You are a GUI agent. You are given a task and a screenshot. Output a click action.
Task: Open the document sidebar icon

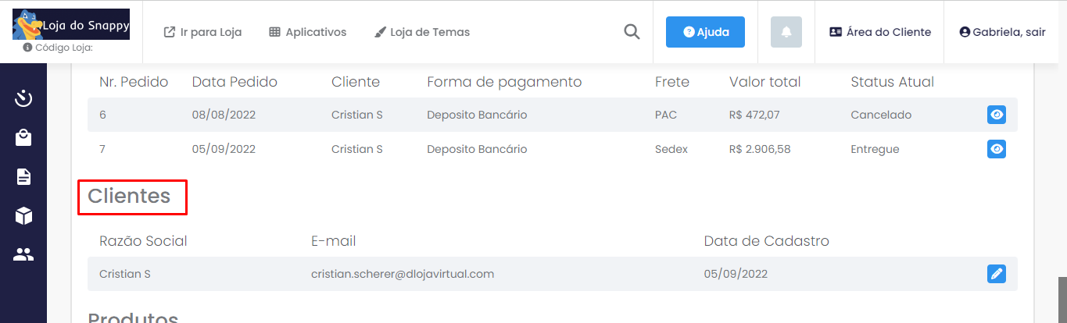pos(23,176)
